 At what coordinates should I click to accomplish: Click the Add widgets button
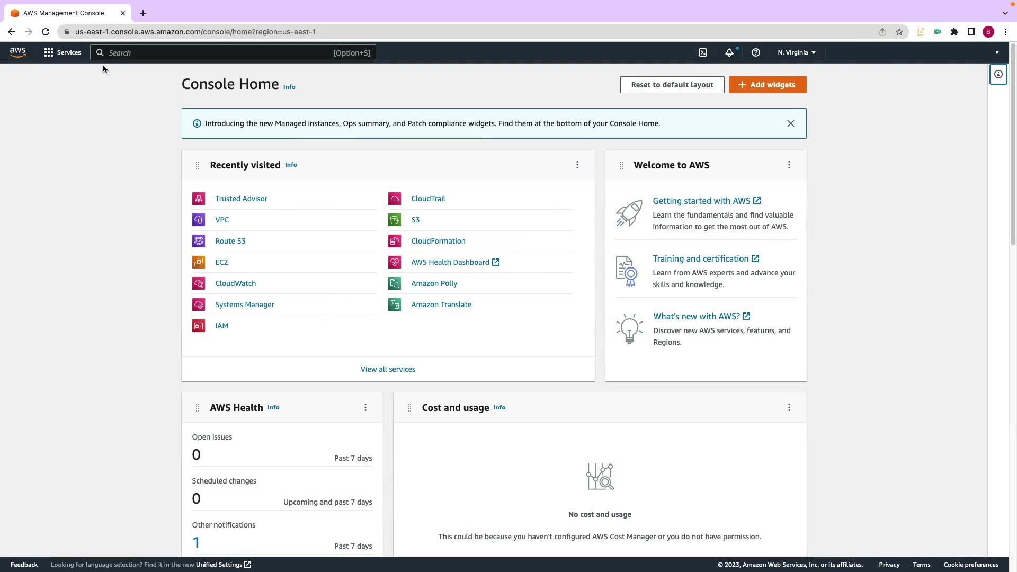pos(768,85)
